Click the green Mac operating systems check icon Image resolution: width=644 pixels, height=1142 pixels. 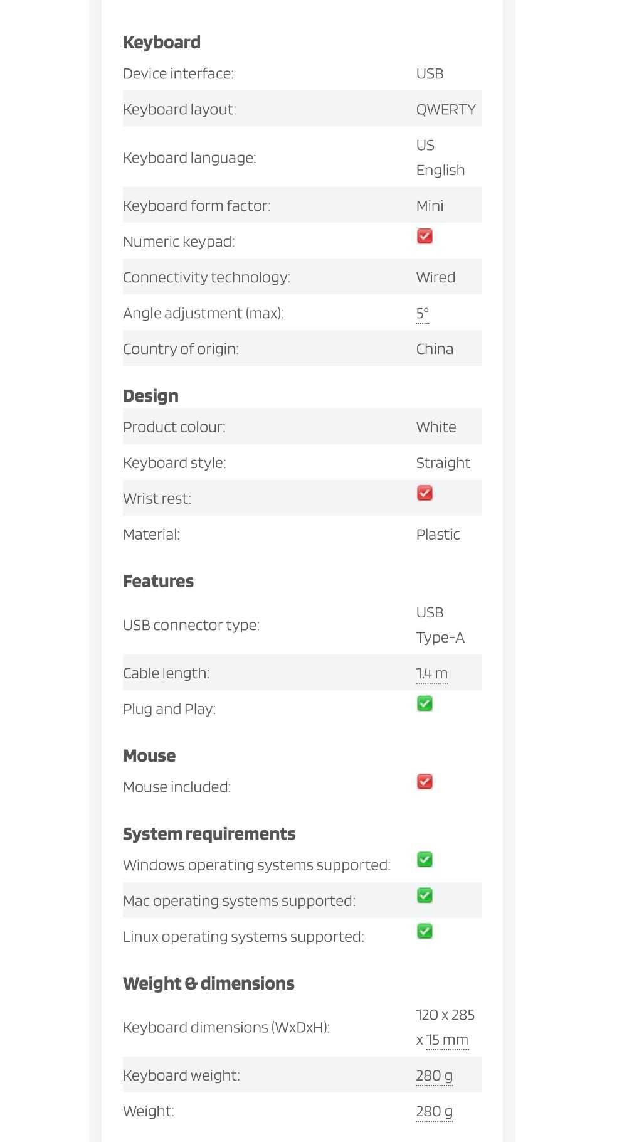click(425, 895)
